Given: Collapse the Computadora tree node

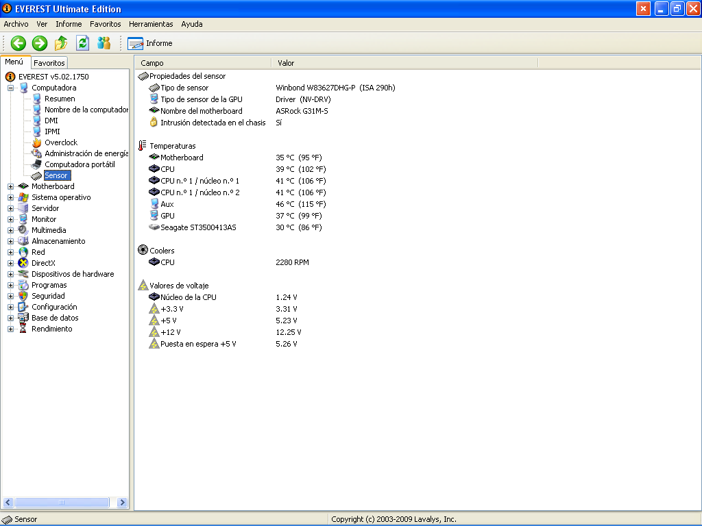Looking at the screenshot, I should tap(11, 88).
